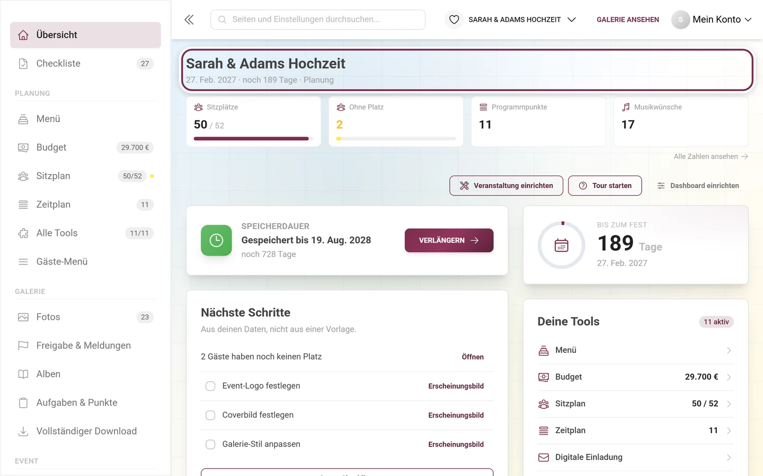Click the checklist document icon in sidebar
The height and width of the screenshot is (476, 763).
(23, 63)
